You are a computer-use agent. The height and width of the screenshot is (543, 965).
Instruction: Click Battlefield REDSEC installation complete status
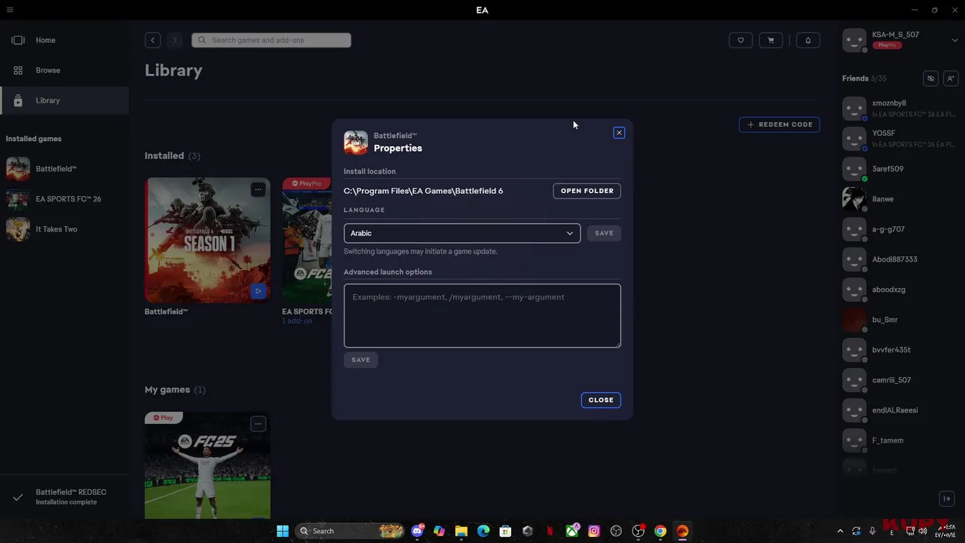point(64,497)
